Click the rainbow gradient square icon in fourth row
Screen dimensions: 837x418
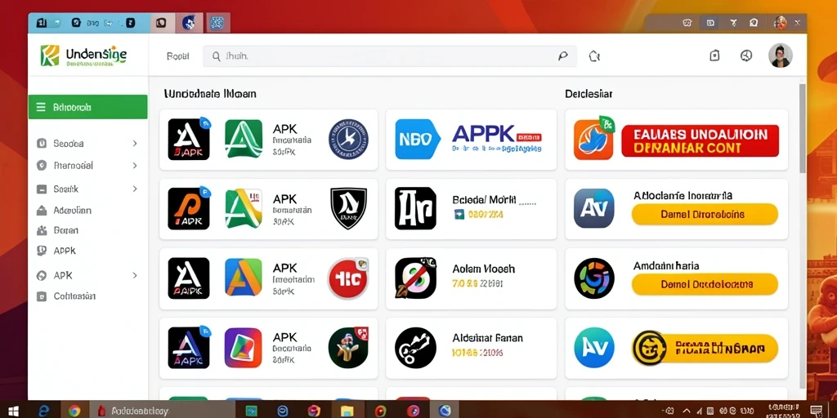coord(244,348)
